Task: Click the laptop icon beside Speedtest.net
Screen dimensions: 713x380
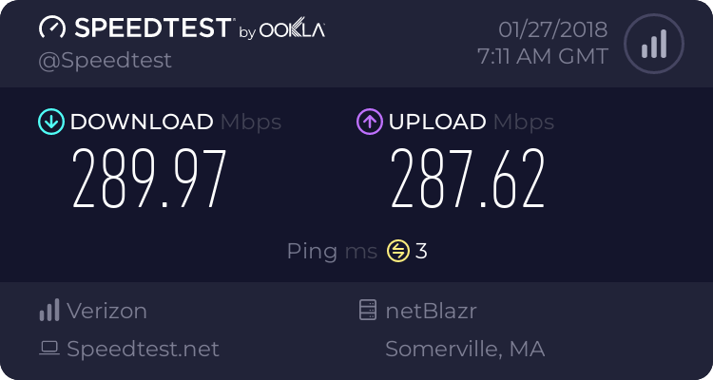Action: click(48, 349)
